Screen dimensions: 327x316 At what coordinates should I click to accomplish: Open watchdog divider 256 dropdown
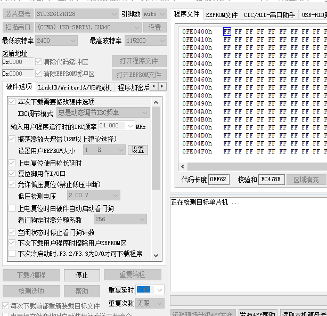point(120,219)
